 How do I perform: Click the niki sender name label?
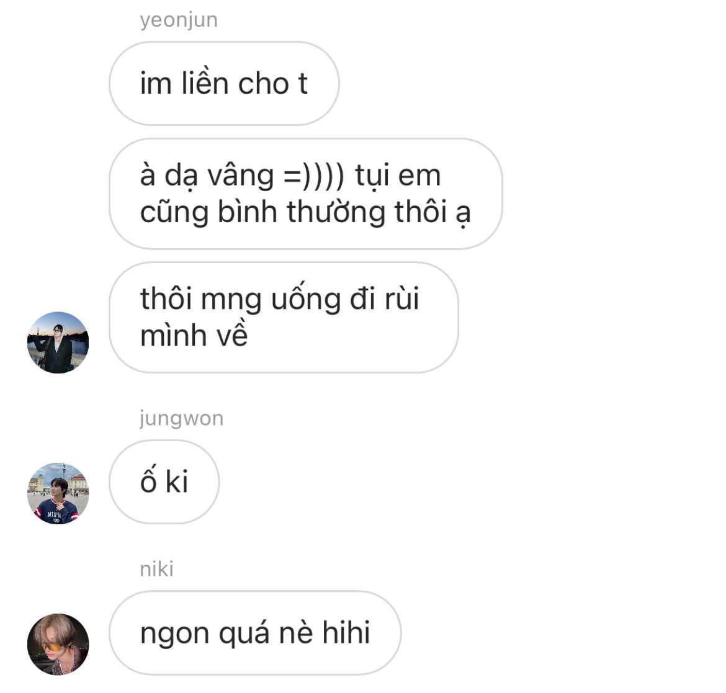pyautogui.click(x=156, y=569)
